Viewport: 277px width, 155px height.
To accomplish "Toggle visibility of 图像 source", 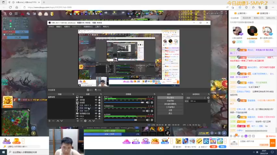I will click(x=96, y=97).
